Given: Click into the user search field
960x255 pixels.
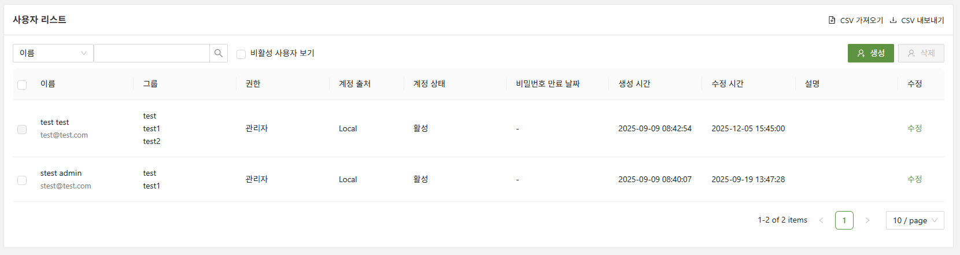Looking at the screenshot, I should (x=152, y=53).
